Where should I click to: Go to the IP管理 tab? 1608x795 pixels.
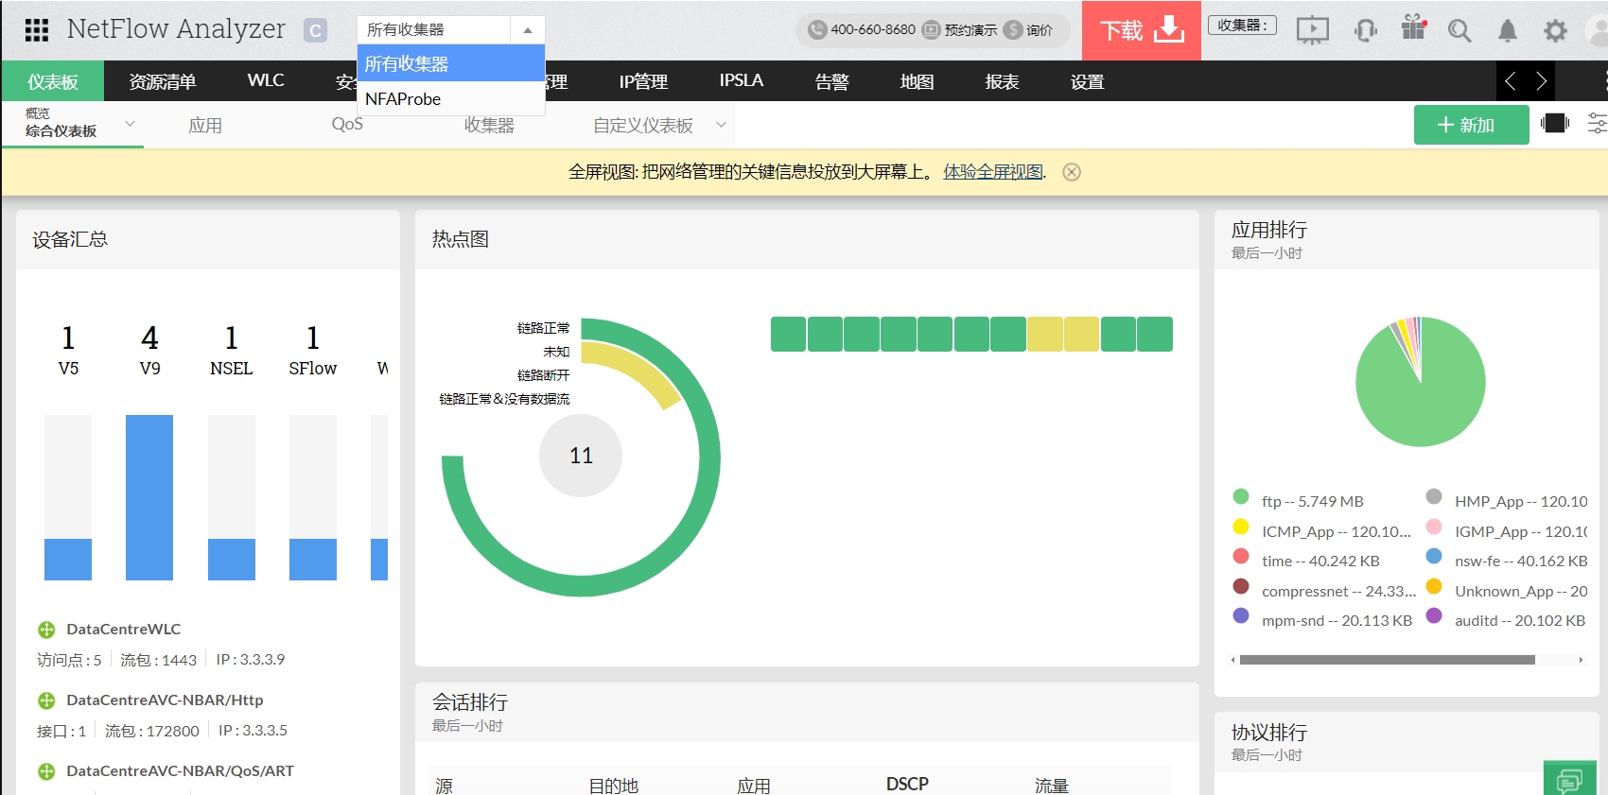(x=643, y=81)
